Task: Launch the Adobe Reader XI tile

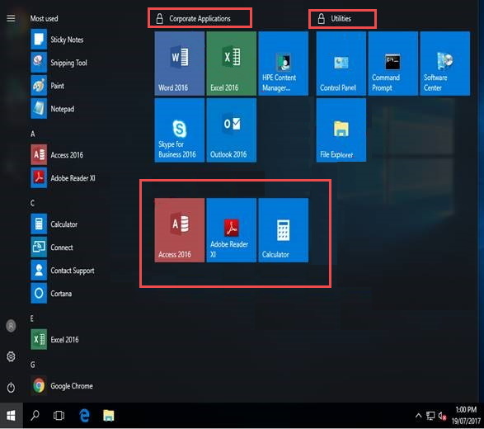Action: point(231,230)
